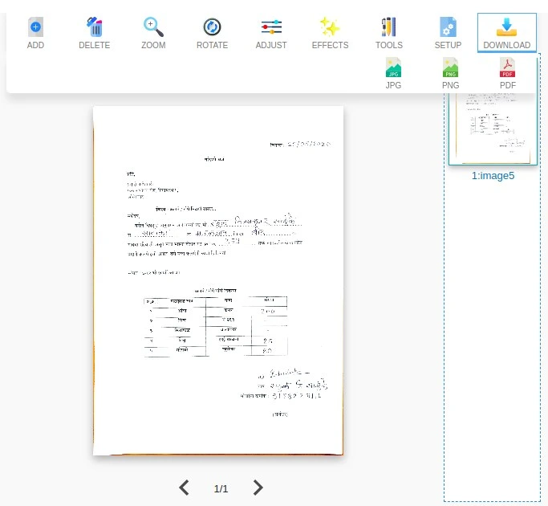Click the 1/1 page indicator
548x506 pixels.
(221, 488)
